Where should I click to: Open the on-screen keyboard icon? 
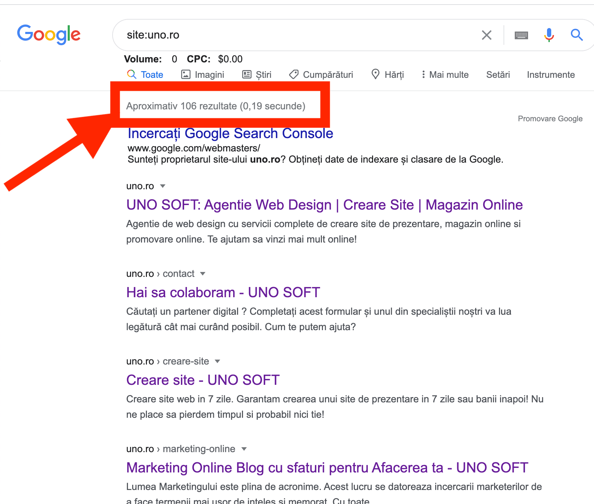pyautogui.click(x=521, y=35)
